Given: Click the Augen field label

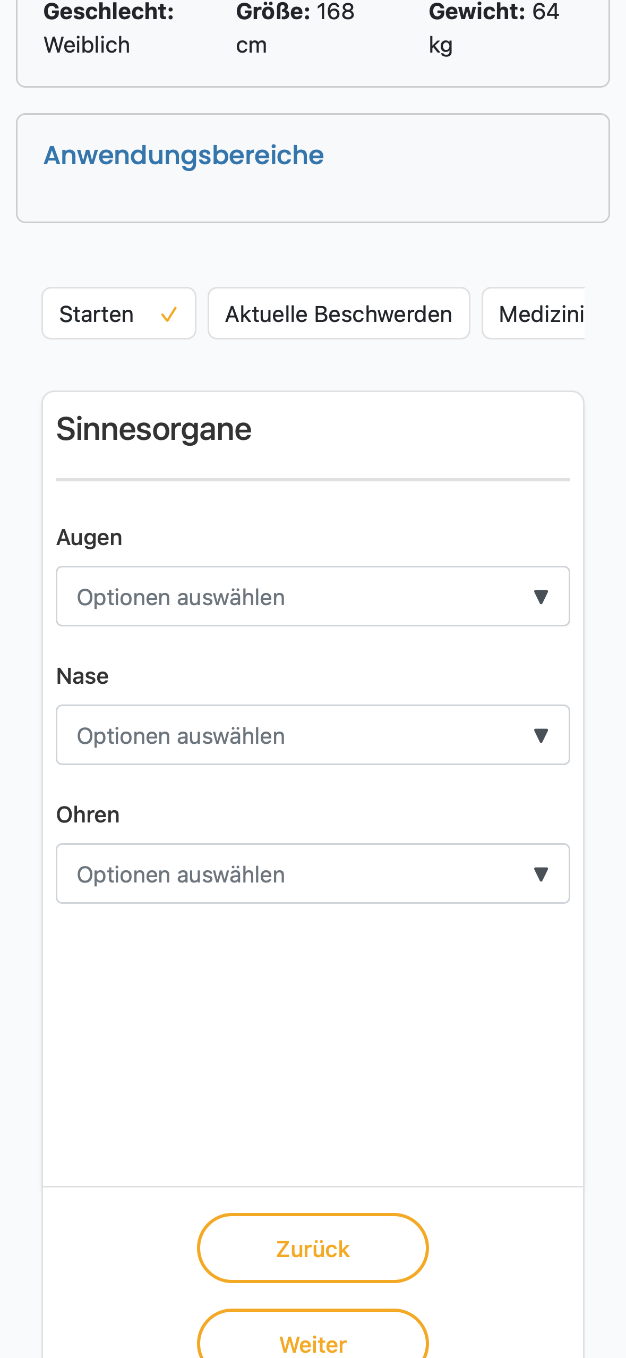Looking at the screenshot, I should click(x=89, y=538).
